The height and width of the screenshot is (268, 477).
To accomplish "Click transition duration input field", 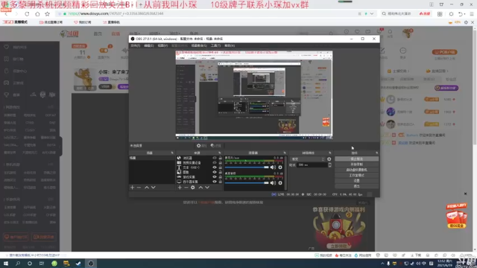I will pyautogui.click(x=312, y=165).
